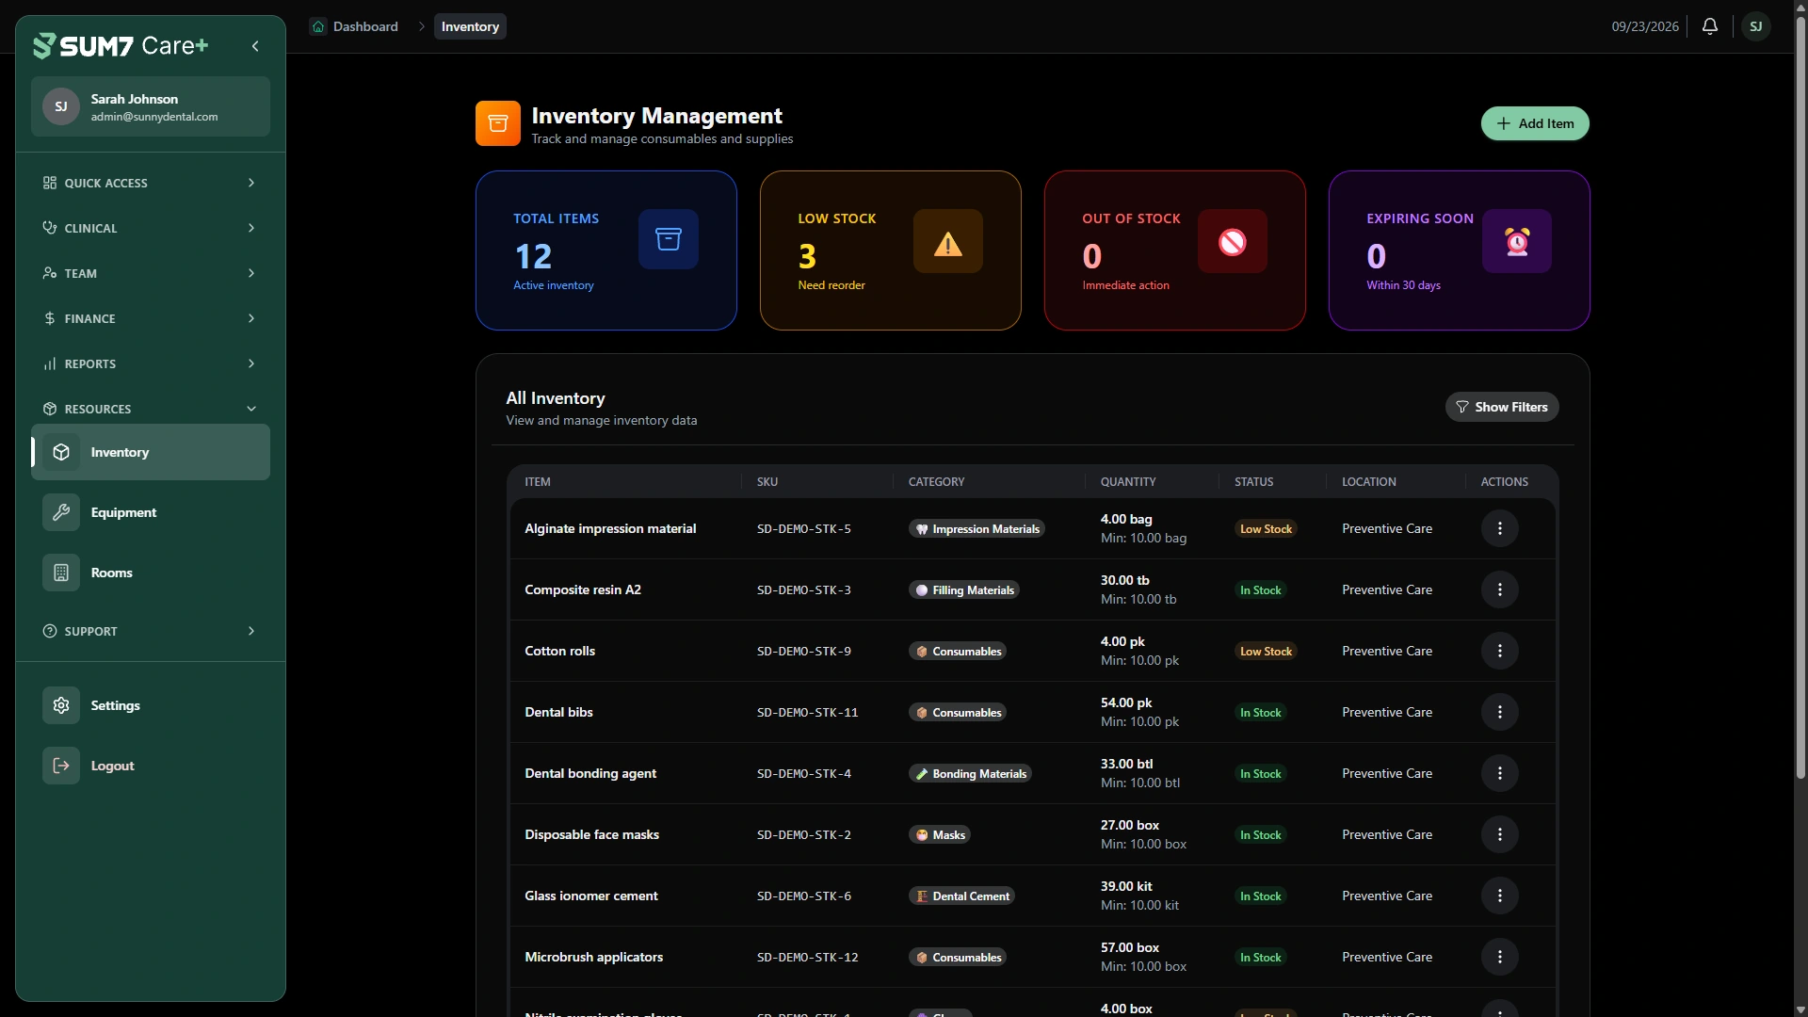The width and height of the screenshot is (1808, 1017).
Task: Open the Equipment page in sidebar
Action: coord(151,512)
